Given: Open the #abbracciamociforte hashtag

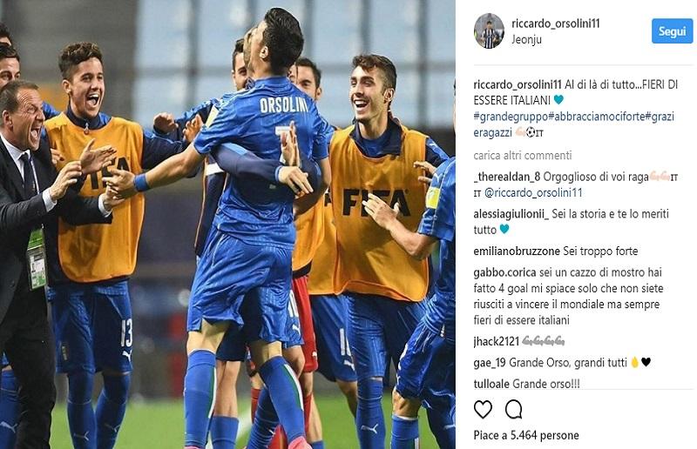Looking at the screenshot, I should coord(597,117).
